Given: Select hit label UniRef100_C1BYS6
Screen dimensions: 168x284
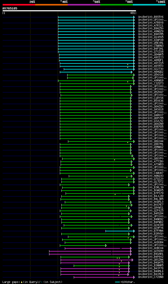Looking at the screenshot, I should [x=151, y=98].
